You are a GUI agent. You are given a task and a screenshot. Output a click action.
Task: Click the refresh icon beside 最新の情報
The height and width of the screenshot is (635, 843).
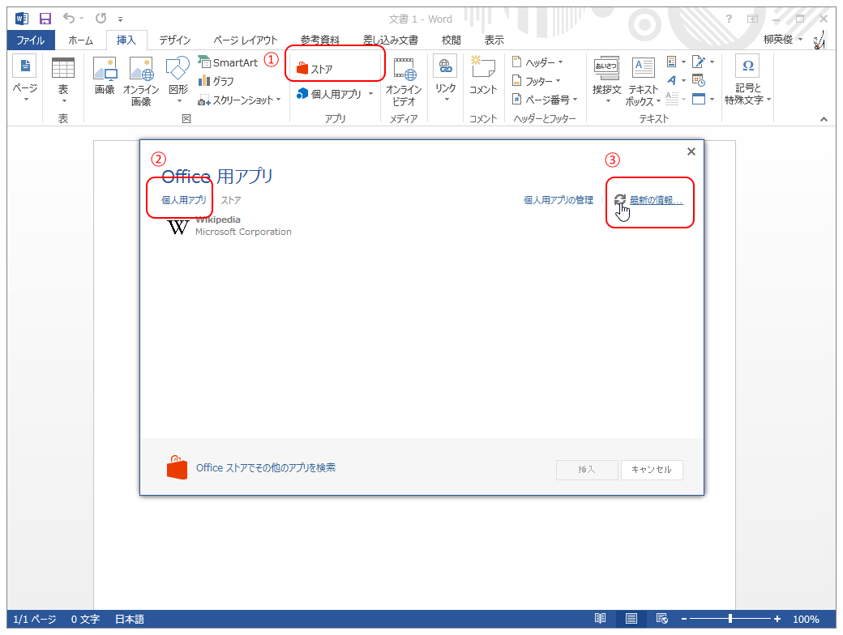pos(621,199)
